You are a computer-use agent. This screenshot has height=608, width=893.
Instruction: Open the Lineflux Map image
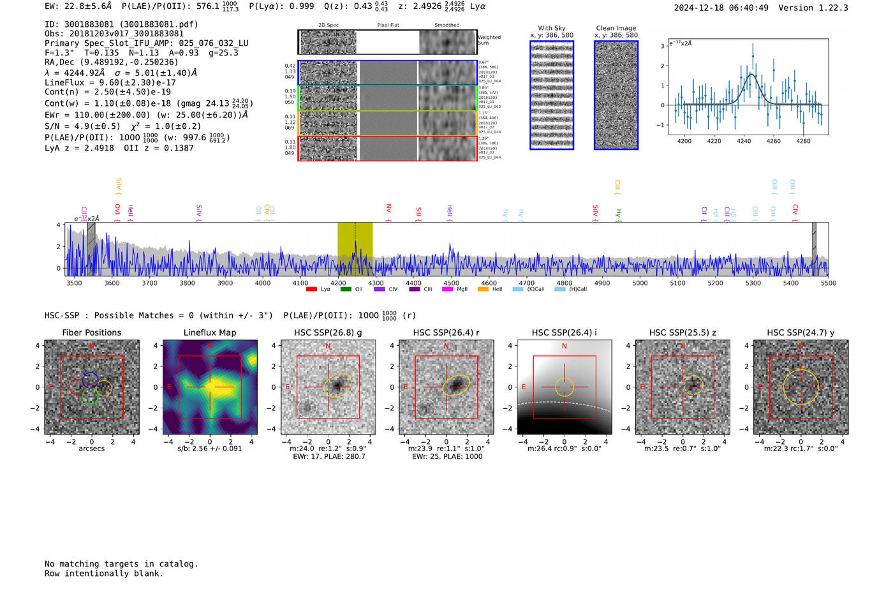point(210,387)
